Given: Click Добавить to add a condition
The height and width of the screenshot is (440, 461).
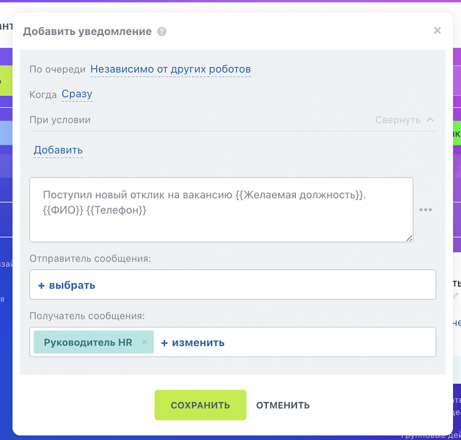Looking at the screenshot, I should click(x=58, y=150).
